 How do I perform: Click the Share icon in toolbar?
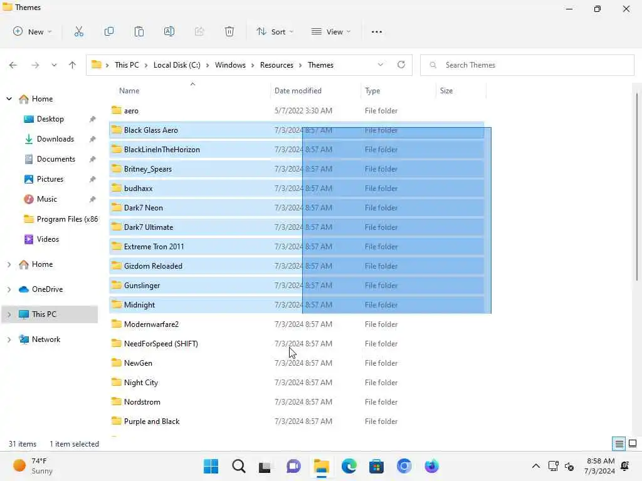click(199, 31)
